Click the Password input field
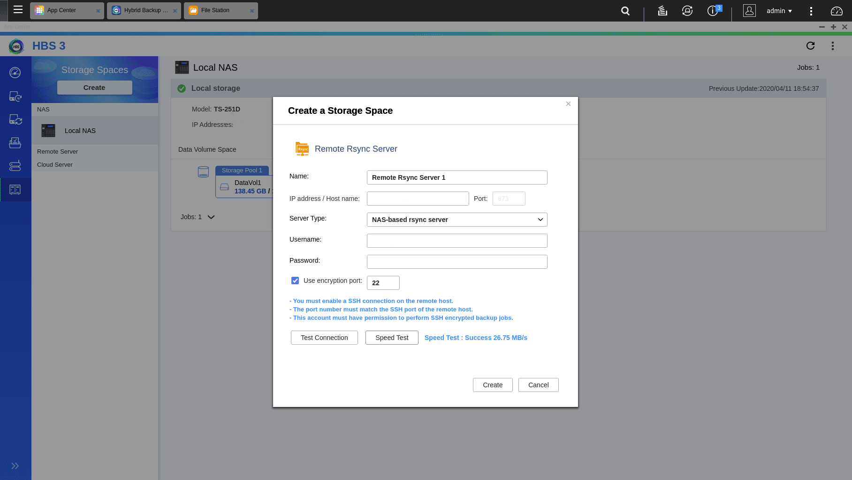 (457, 262)
